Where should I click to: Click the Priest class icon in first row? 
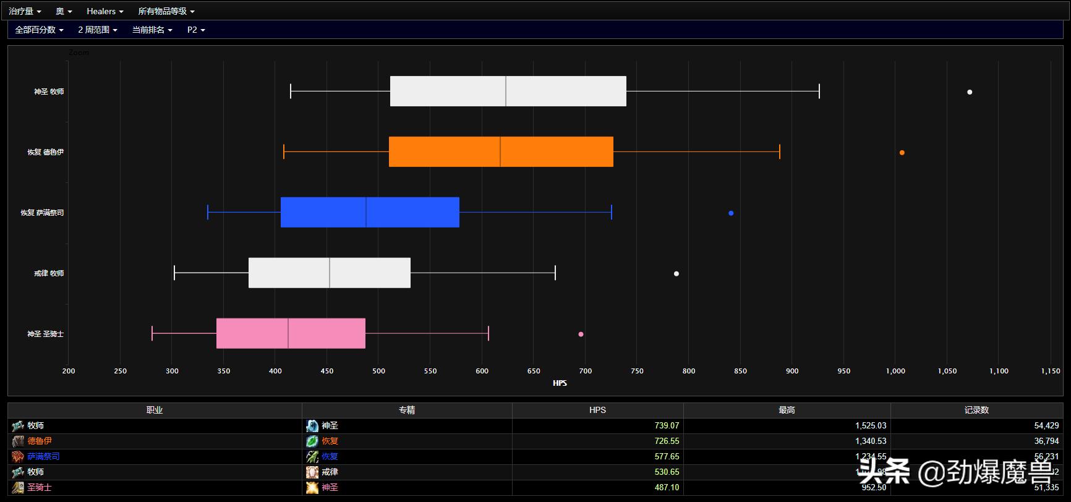click(18, 426)
